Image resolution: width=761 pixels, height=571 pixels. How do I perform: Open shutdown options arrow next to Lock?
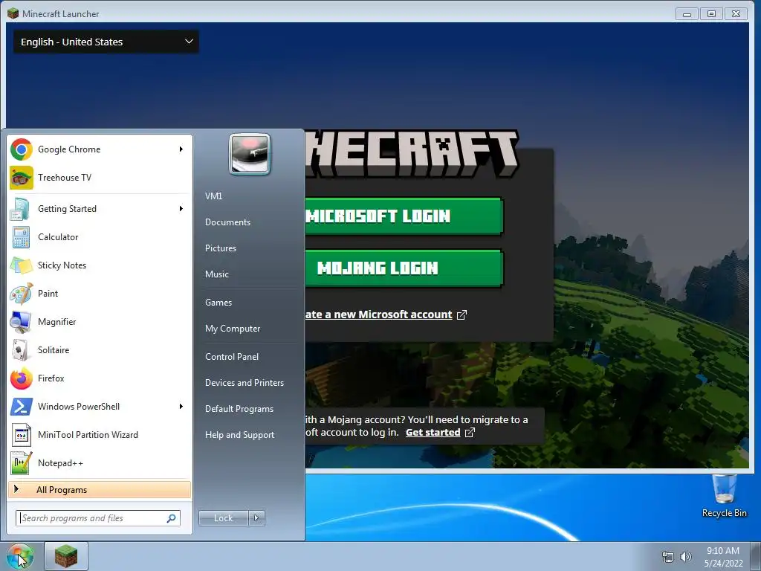tap(256, 518)
